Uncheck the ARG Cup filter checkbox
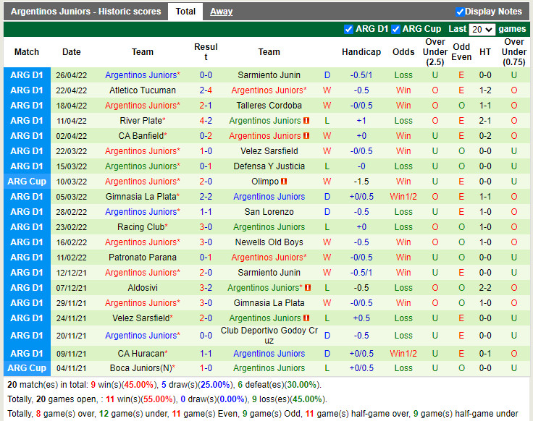Screen dimensions: 533x421 click(x=396, y=29)
